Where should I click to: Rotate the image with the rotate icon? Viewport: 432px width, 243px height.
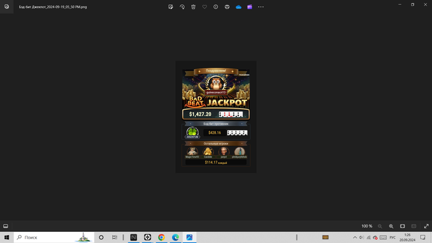[182, 7]
